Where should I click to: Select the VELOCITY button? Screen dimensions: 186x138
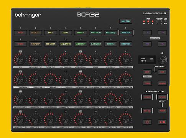35,33
